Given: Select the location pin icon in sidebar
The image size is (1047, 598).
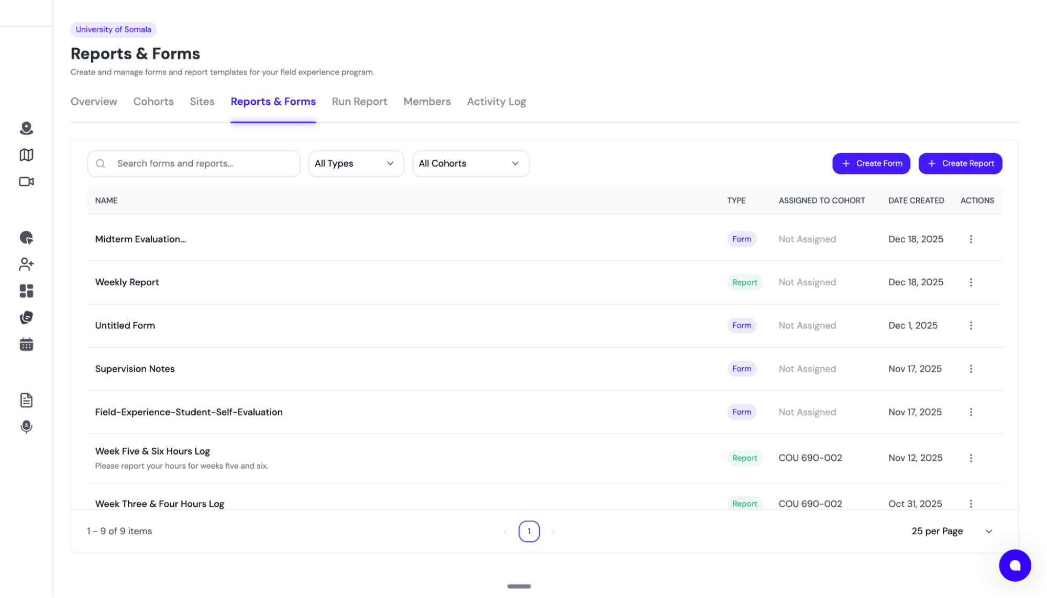Looking at the screenshot, I should (x=26, y=128).
